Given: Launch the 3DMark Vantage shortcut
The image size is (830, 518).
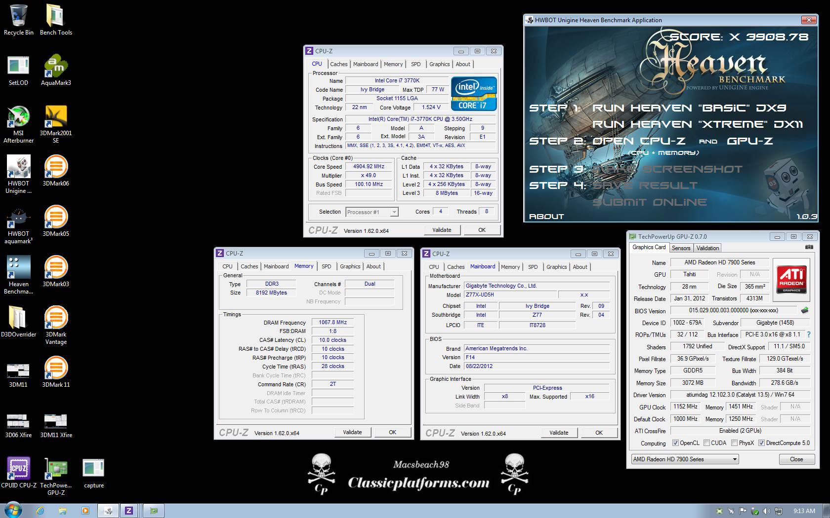Looking at the screenshot, I should [x=56, y=326].
